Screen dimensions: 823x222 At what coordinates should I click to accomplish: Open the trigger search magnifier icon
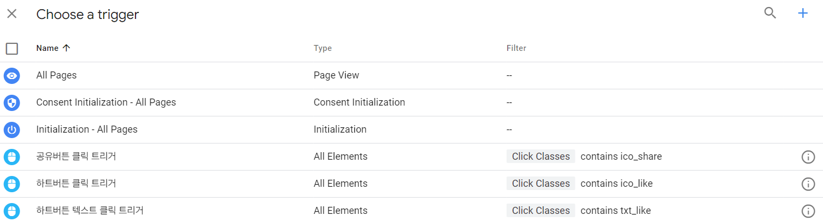click(x=770, y=14)
